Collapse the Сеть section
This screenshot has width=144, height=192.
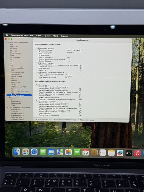click(x=8, y=97)
